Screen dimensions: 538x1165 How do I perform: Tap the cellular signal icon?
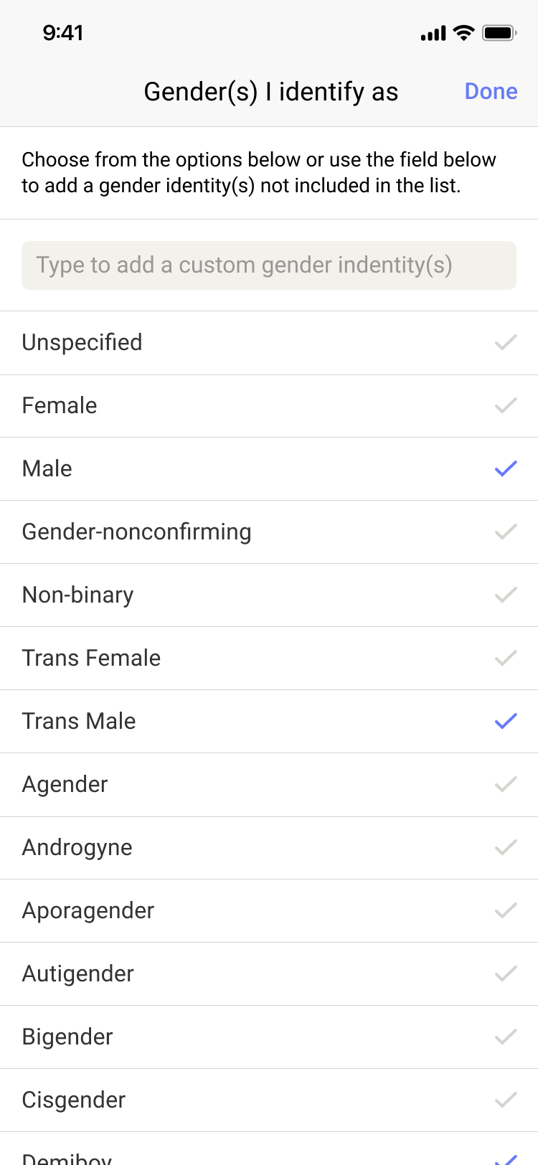[x=433, y=34]
